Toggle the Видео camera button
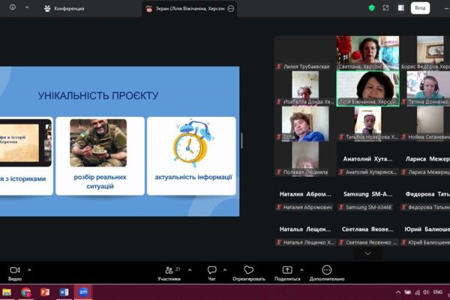Screen dimensions: 450x300 pyautogui.click(x=14, y=271)
